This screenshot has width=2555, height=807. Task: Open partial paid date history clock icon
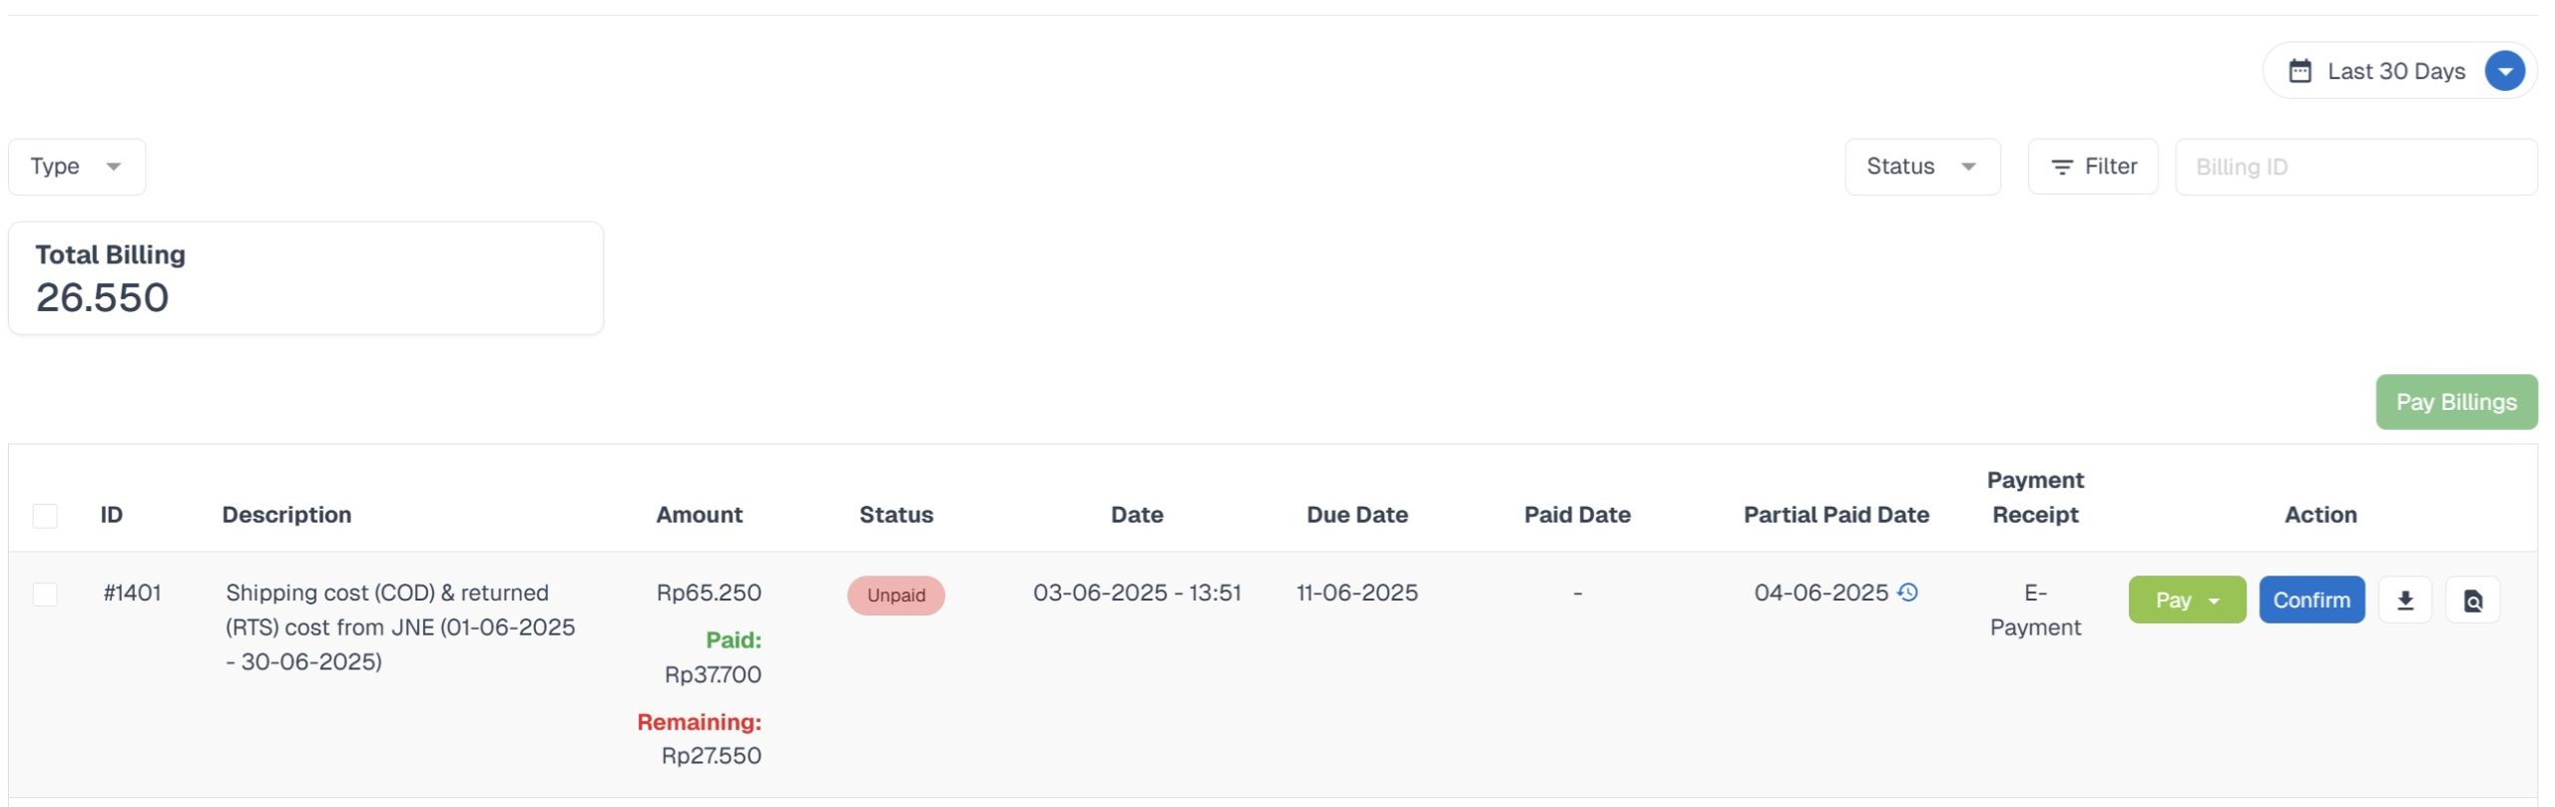coord(1907,593)
